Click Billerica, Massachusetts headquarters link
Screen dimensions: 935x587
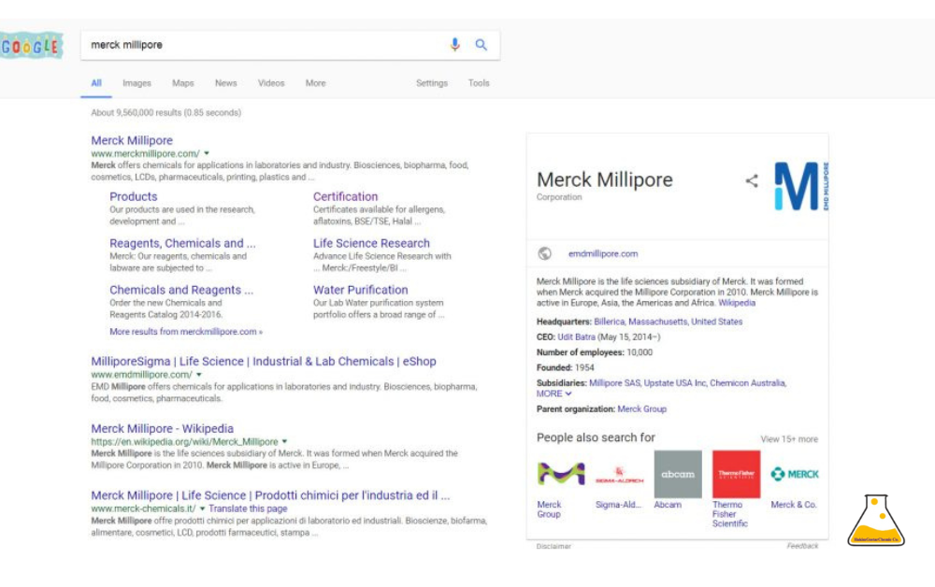[x=669, y=322]
